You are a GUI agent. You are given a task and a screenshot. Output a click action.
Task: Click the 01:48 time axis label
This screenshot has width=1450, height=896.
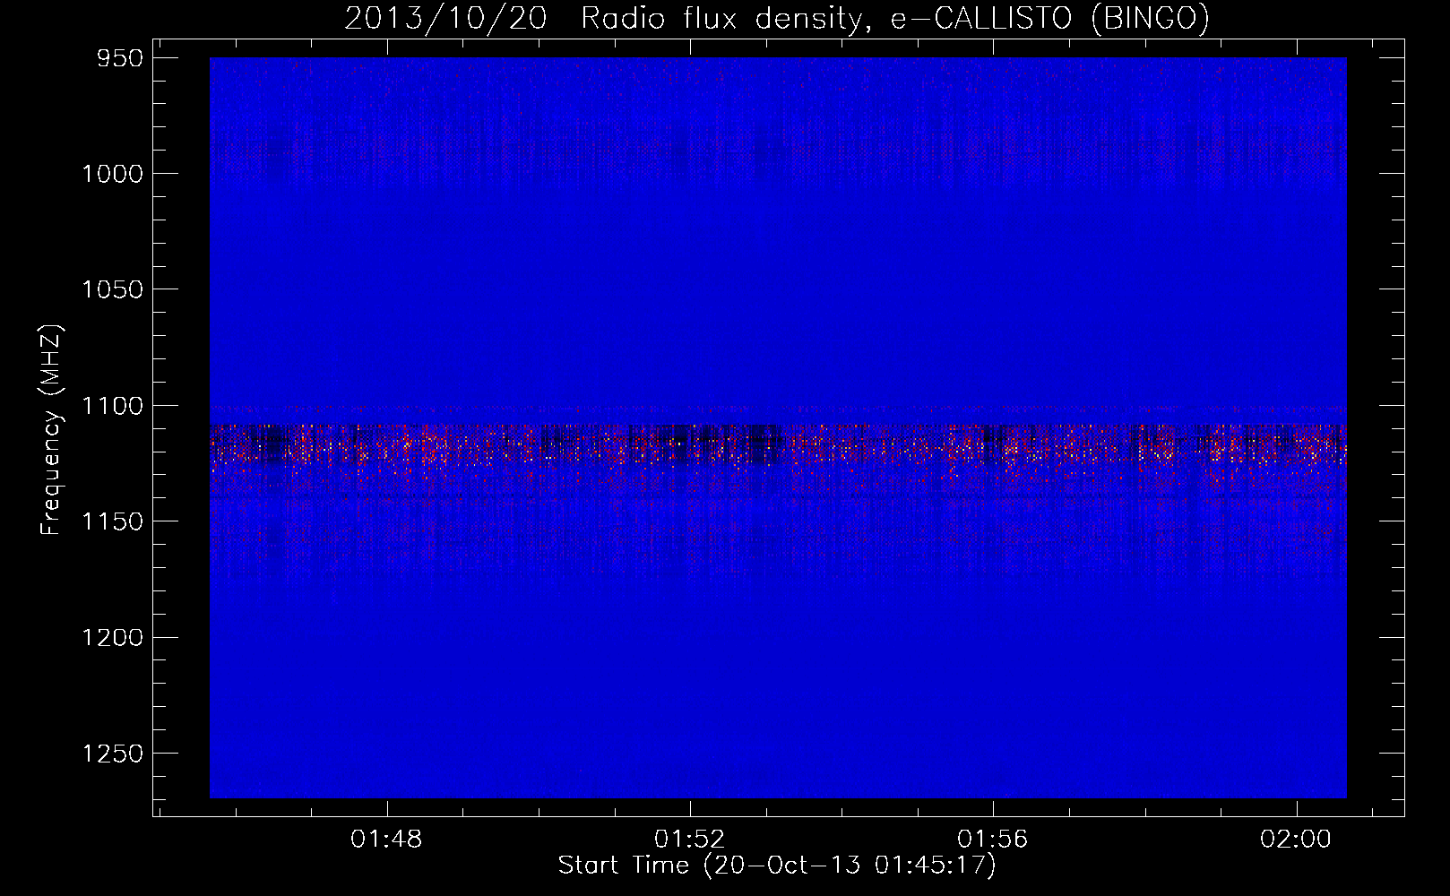(386, 840)
